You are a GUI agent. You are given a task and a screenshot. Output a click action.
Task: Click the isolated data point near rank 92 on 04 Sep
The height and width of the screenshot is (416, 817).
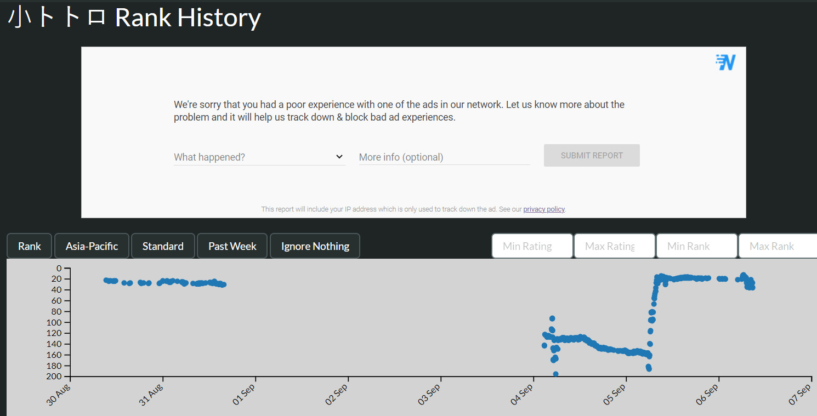552,318
